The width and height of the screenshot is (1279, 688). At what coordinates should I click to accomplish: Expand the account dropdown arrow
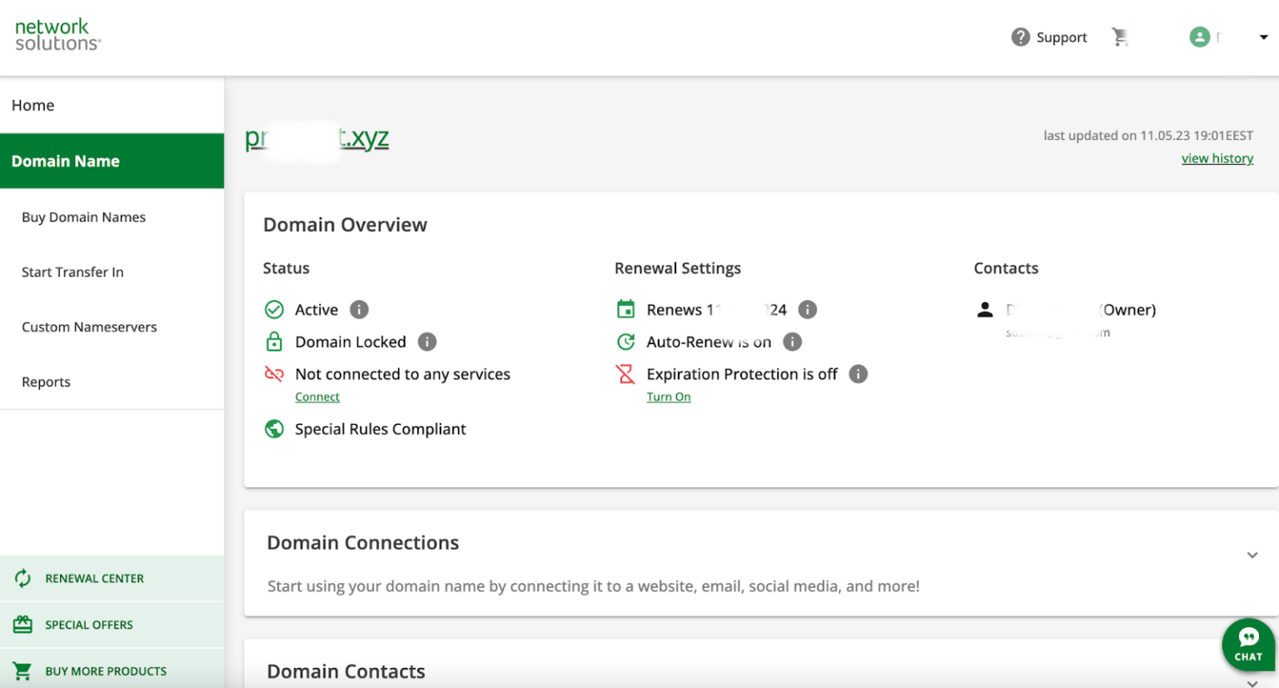pyautogui.click(x=1264, y=37)
